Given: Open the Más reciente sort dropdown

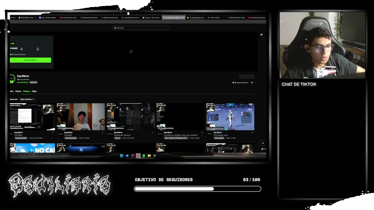Looking at the screenshot, I should point(27,99).
